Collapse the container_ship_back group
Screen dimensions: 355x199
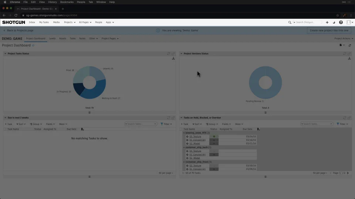(x=184, y=147)
